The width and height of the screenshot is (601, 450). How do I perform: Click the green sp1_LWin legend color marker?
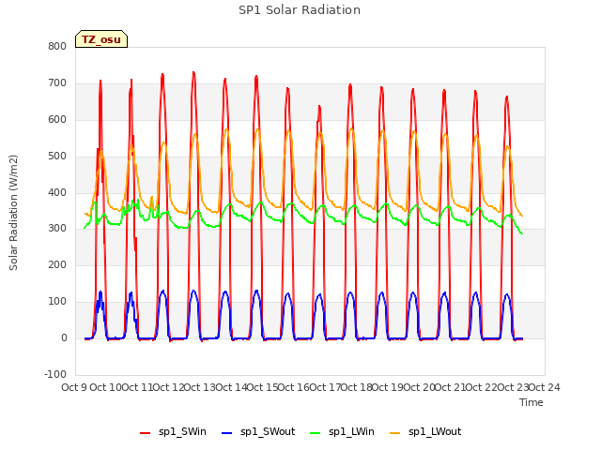[x=316, y=433]
